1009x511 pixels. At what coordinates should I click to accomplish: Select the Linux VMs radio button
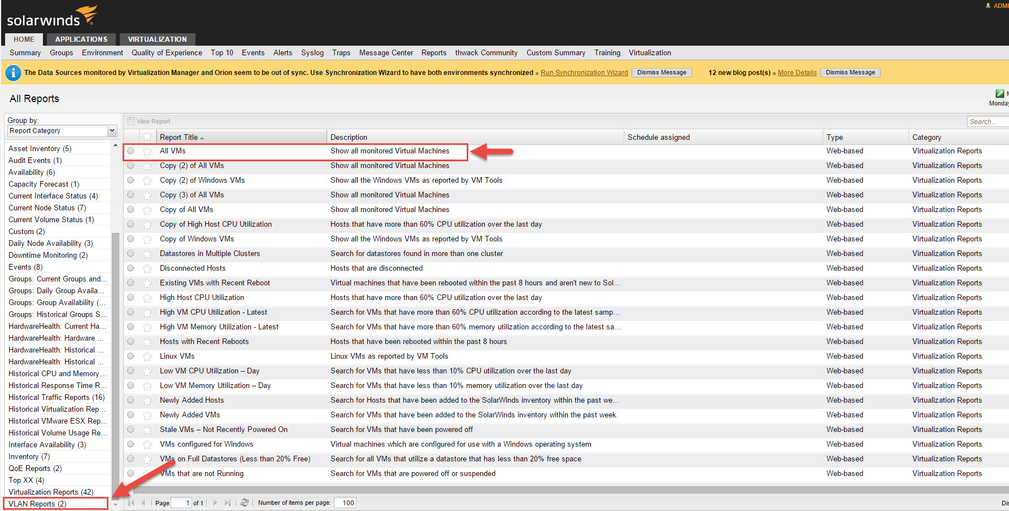[131, 356]
